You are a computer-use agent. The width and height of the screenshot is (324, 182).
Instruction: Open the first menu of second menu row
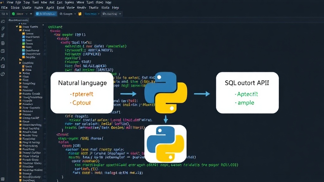pos(4,8)
